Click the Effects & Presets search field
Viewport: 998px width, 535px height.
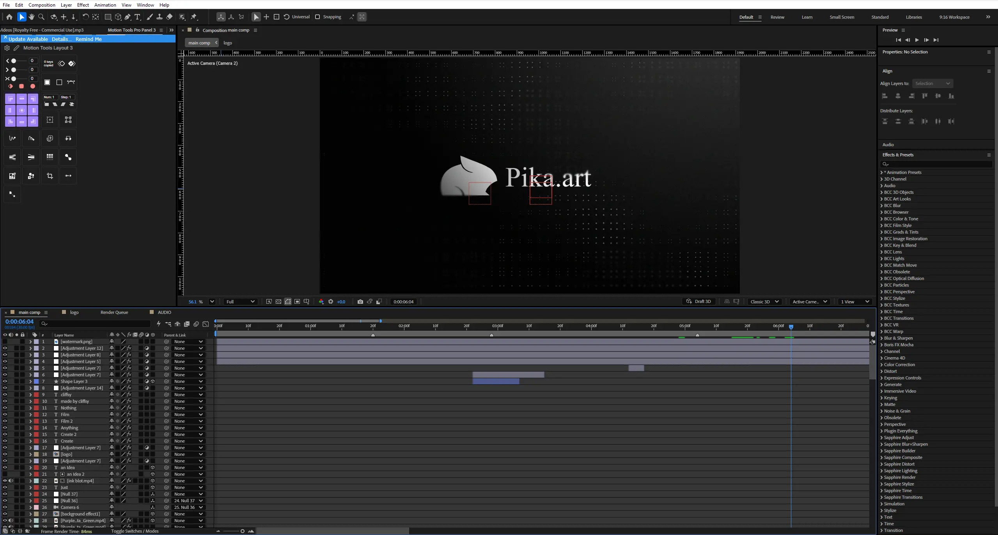(x=937, y=164)
